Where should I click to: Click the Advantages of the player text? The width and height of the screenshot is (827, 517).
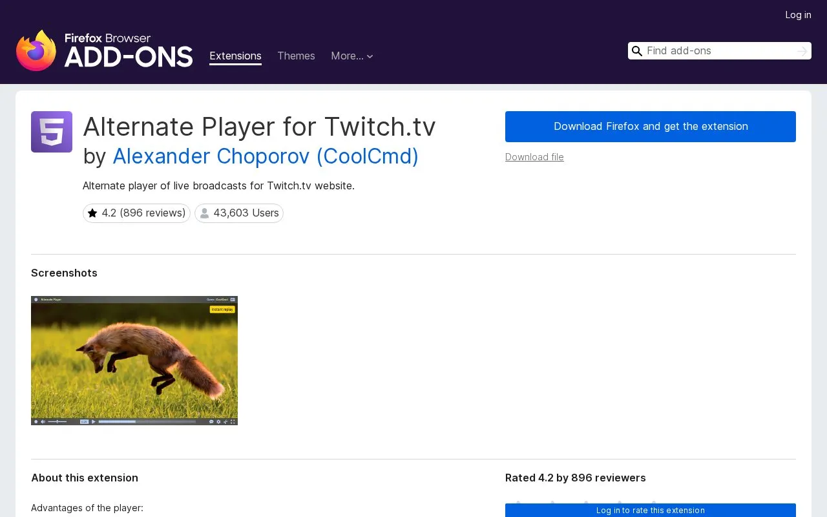click(87, 508)
